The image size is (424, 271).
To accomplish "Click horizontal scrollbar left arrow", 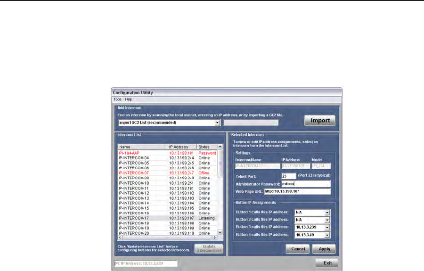I will [x=121, y=238].
